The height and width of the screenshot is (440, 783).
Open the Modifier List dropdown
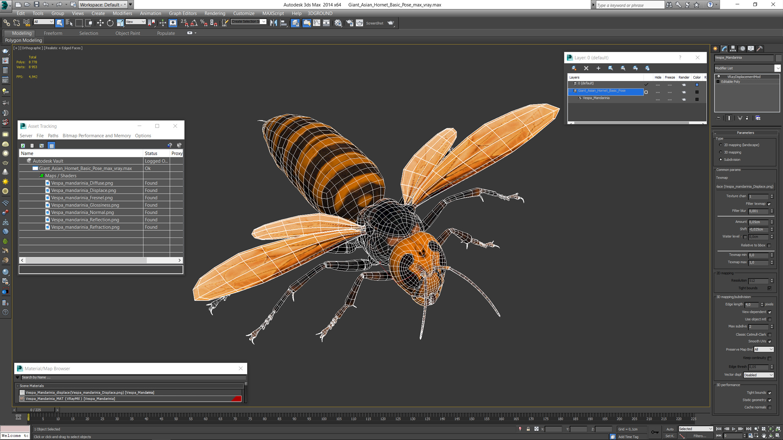[x=778, y=68]
